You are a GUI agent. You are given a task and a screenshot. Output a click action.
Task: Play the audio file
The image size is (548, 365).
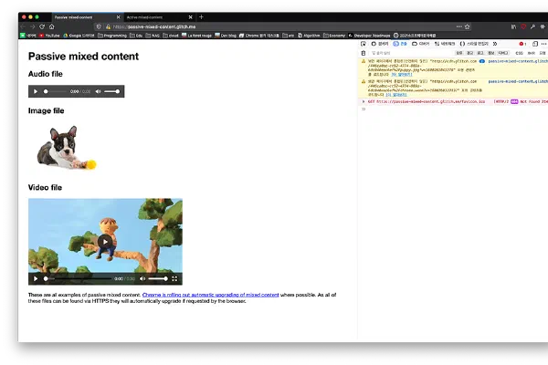pos(36,92)
